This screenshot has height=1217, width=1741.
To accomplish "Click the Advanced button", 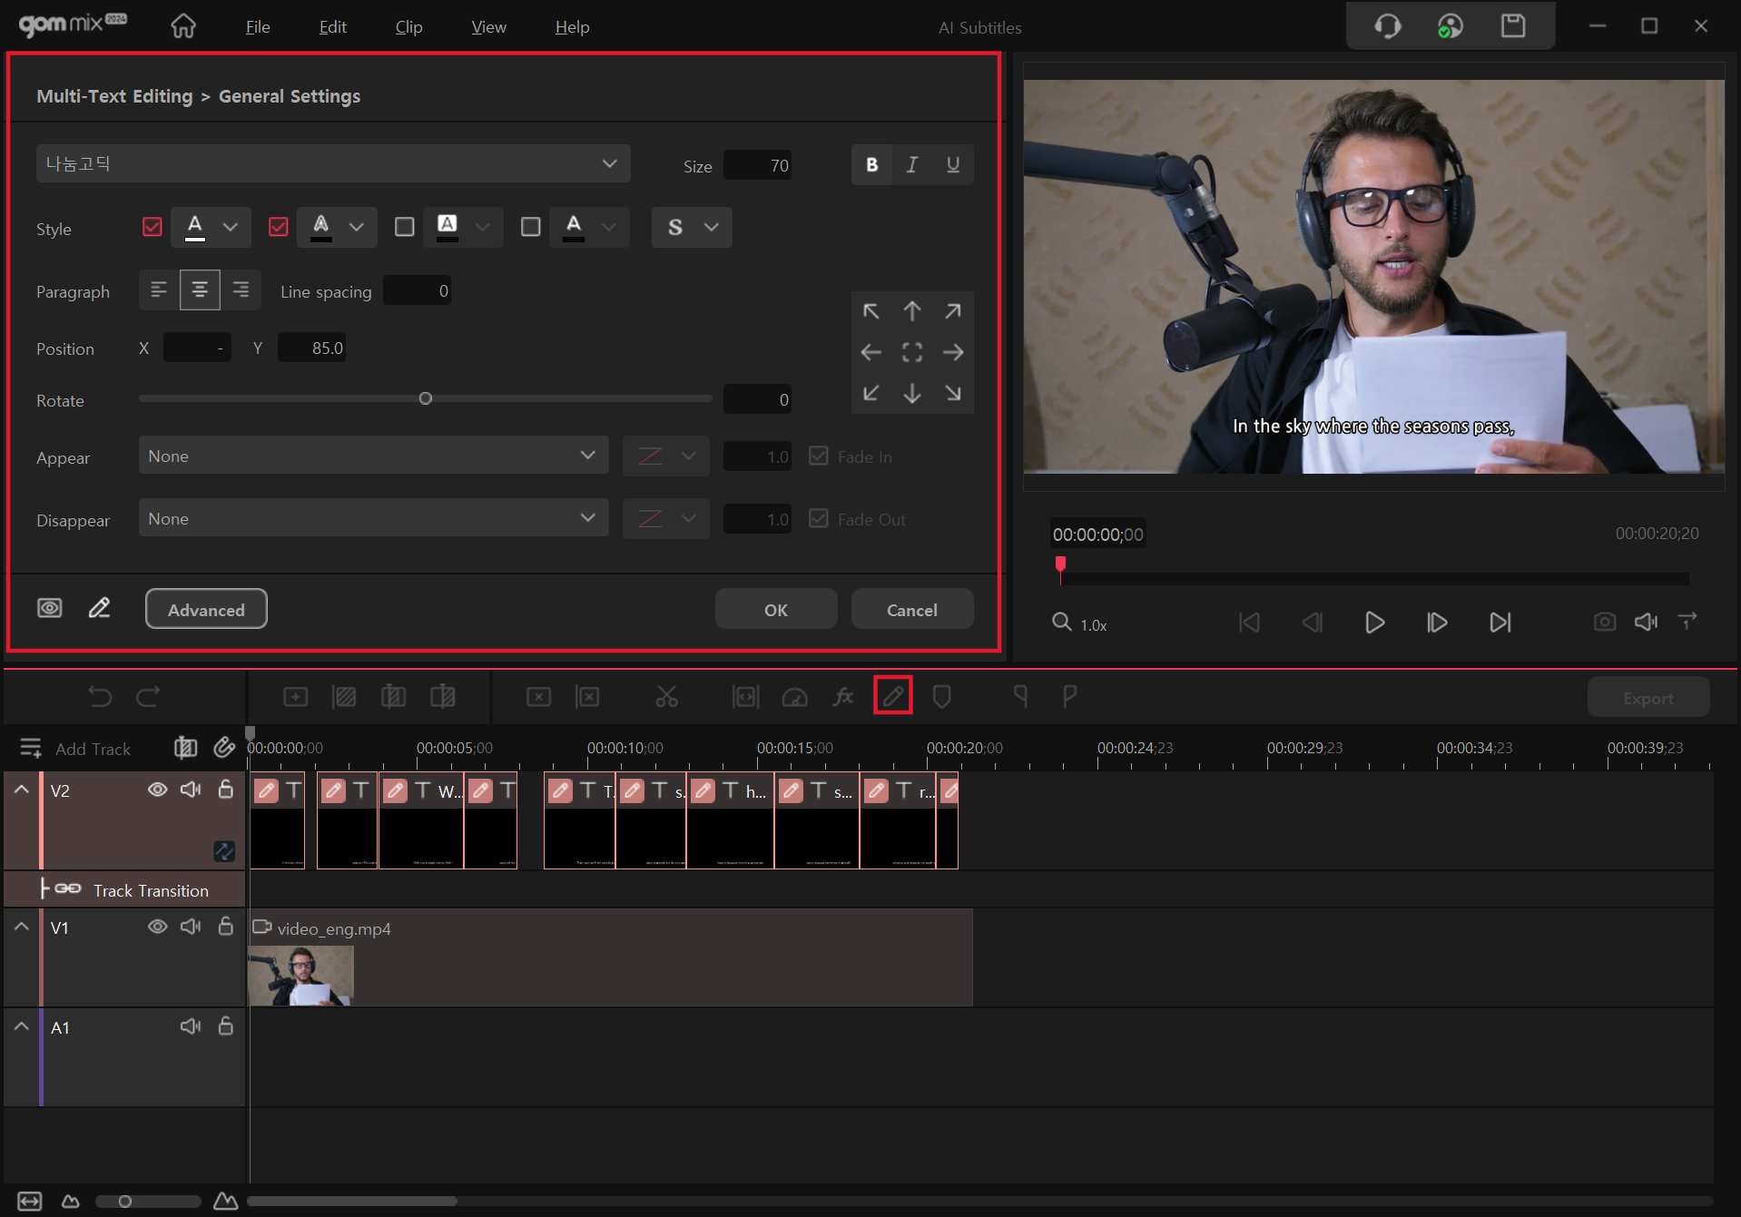I will pos(206,609).
